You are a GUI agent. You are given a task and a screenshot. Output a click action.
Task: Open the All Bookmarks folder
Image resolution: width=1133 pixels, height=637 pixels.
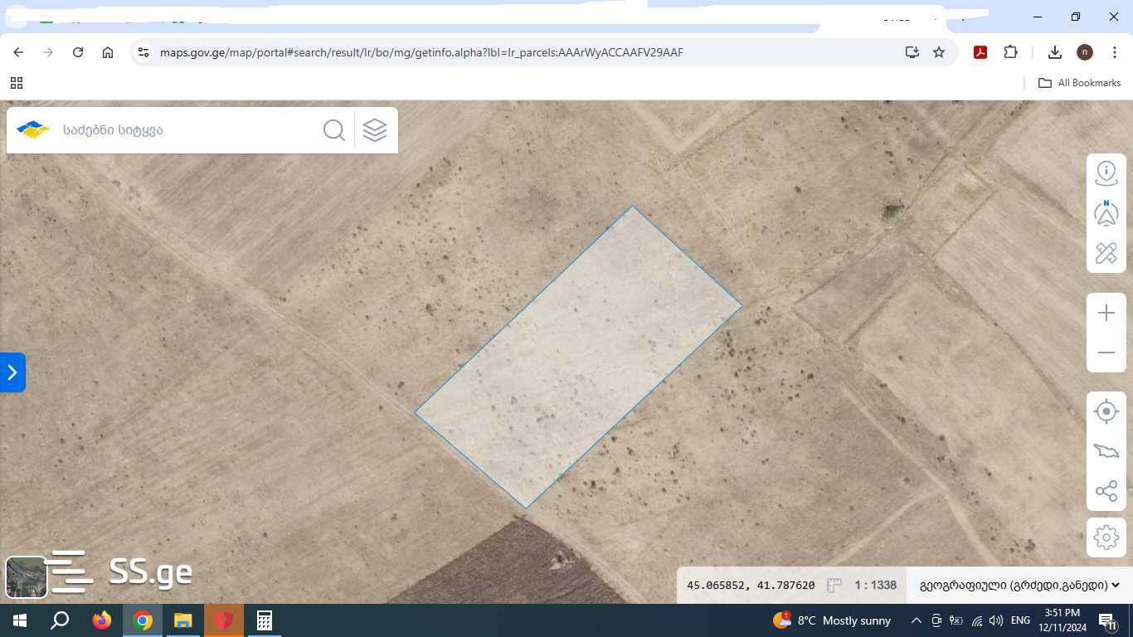pos(1079,83)
